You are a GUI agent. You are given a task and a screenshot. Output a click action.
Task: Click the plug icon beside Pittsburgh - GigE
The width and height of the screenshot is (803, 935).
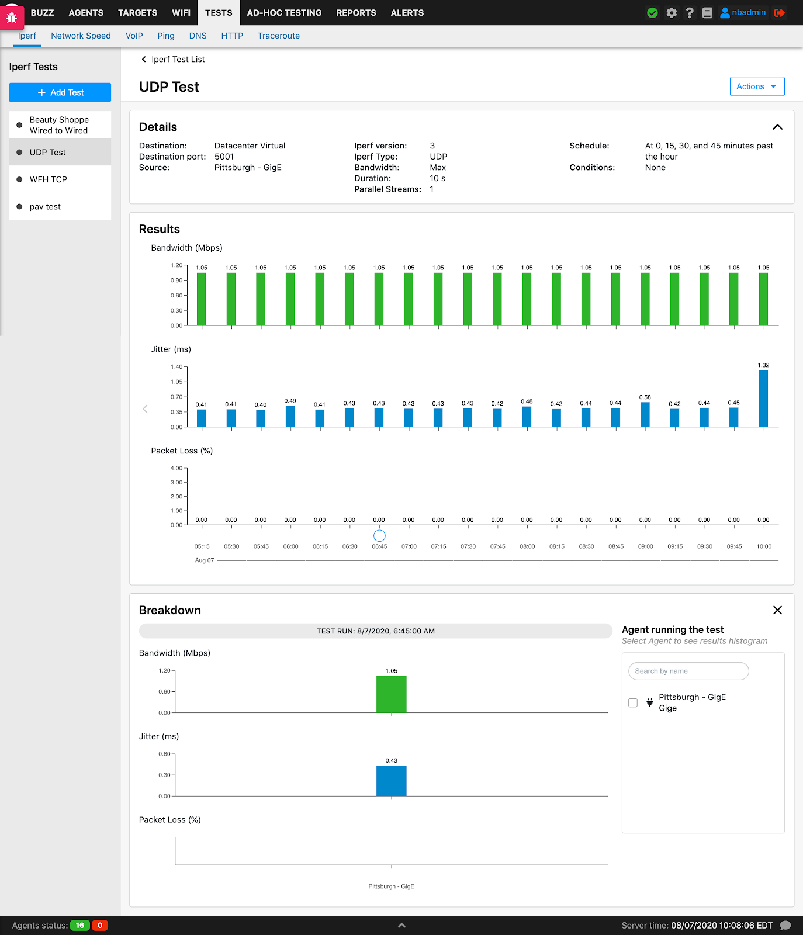[x=649, y=702]
